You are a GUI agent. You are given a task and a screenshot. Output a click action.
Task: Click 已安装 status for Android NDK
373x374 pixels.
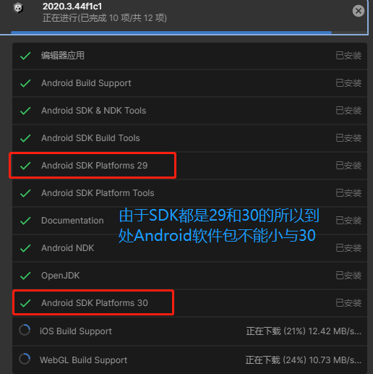click(x=348, y=248)
